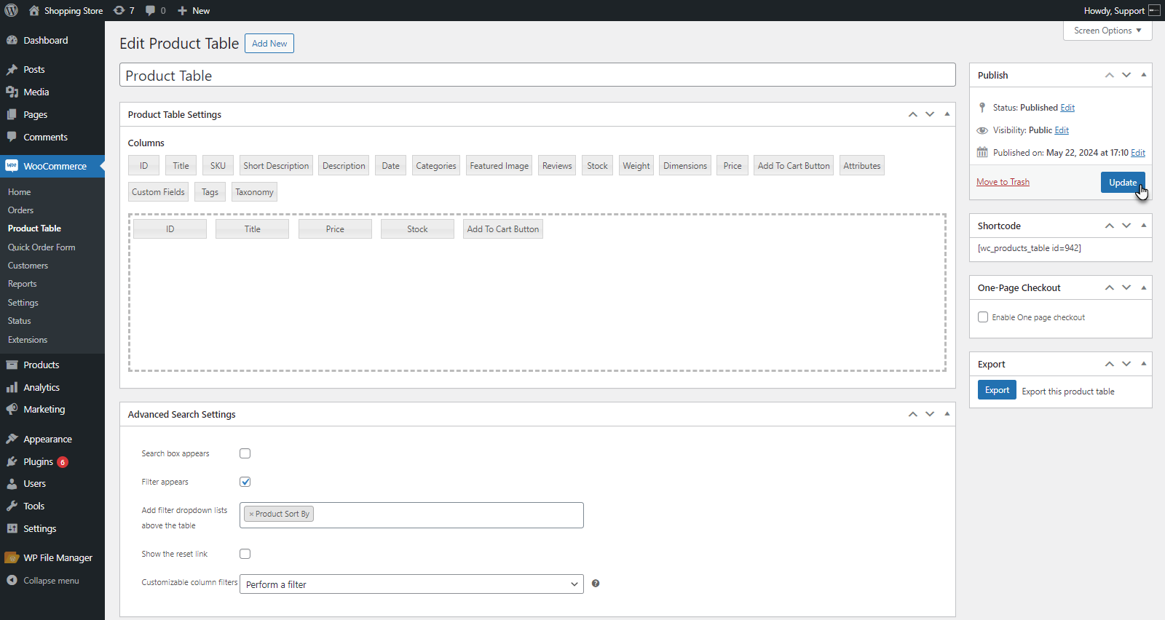Screen dimensions: 1165x620
Task: Click the filter dropdown lists input box
Action: [x=411, y=515]
